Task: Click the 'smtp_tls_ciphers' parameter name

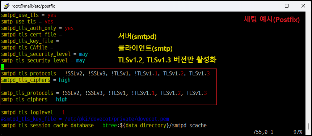Action: point(24,100)
